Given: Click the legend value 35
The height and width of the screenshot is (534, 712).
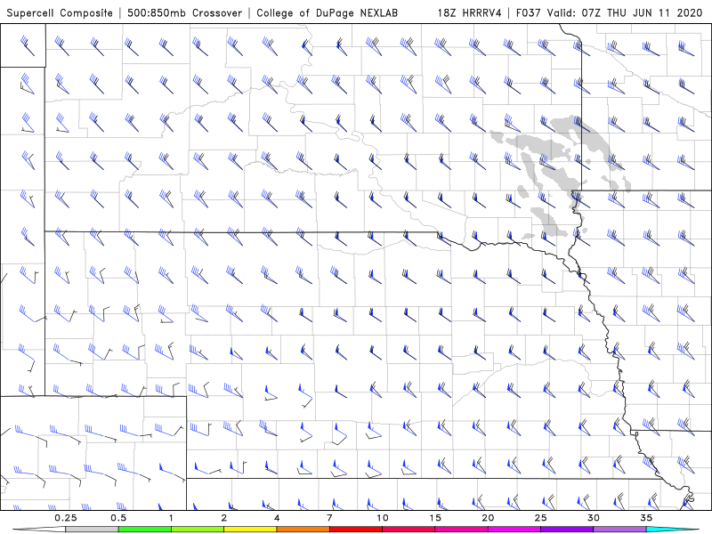Looking at the screenshot, I should 646,518.
